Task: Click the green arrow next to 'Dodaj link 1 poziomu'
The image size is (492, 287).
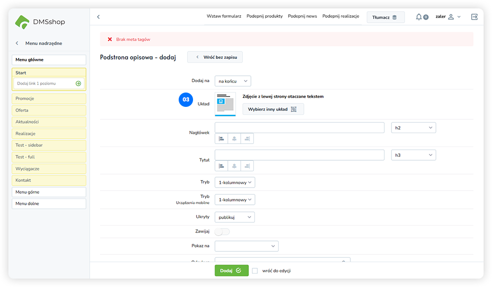Action: click(78, 84)
